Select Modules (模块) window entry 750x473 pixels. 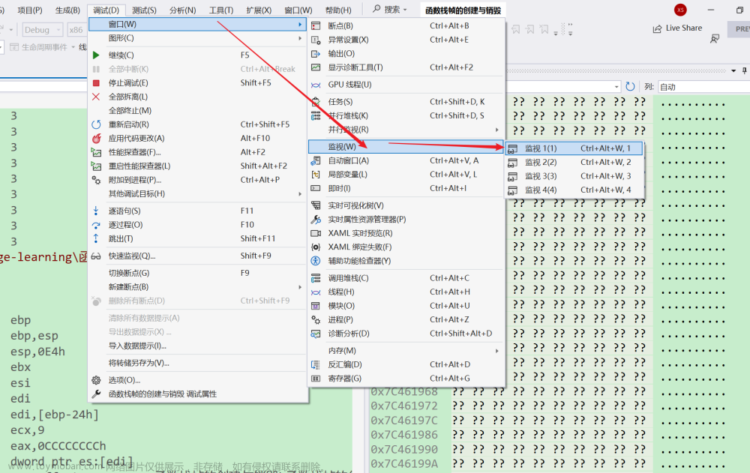pyautogui.click(x=406, y=306)
